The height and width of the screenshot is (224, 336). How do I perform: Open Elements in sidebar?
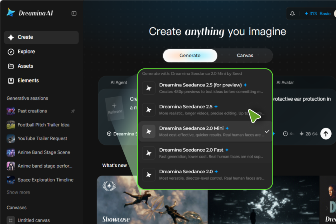(41, 80)
